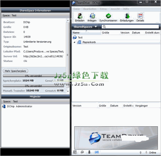
Task: Minimize the TeamDrive window
Action: (x=141, y=2)
